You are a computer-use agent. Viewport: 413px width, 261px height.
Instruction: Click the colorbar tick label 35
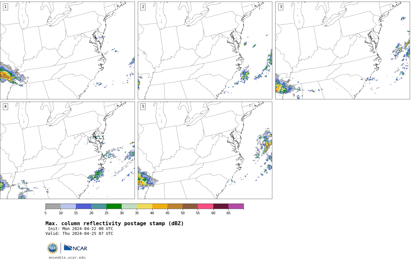tap(137, 213)
